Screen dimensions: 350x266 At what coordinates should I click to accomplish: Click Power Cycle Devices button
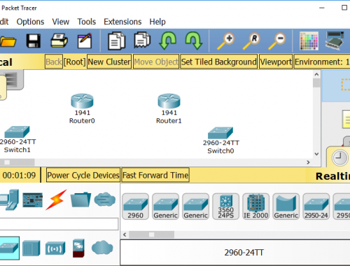(x=83, y=175)
